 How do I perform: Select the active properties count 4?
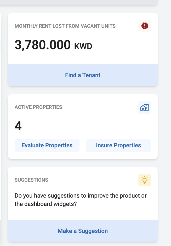[18, 126]
